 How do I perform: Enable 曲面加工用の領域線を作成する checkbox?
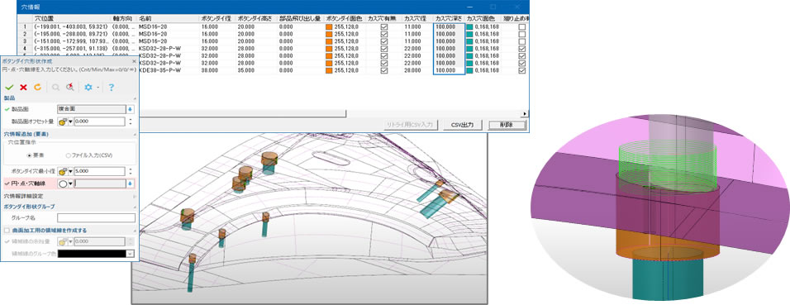pos(7,231)
